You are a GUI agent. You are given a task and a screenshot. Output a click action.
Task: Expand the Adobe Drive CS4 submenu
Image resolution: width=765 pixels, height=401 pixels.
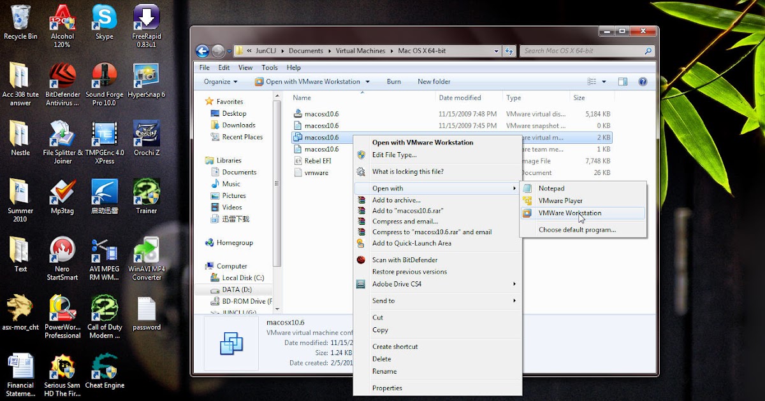tap(514, 284)
